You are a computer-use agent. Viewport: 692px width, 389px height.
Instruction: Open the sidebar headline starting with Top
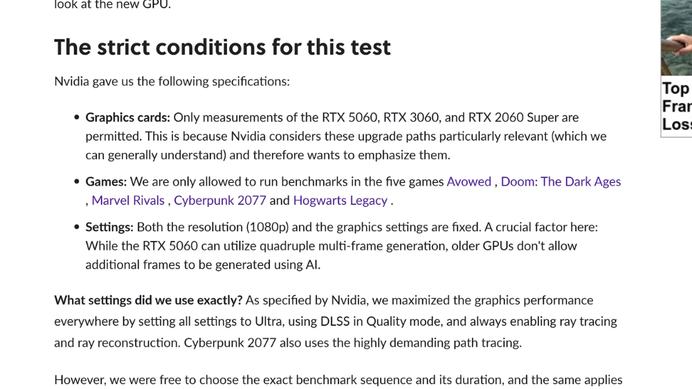tap(677, 107)
